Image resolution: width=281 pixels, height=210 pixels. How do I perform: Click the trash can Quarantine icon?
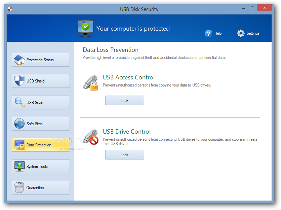point(19,187)
